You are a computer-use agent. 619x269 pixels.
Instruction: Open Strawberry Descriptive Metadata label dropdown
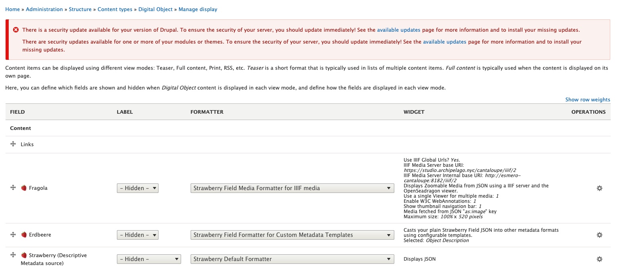click(x=149, y=259)
